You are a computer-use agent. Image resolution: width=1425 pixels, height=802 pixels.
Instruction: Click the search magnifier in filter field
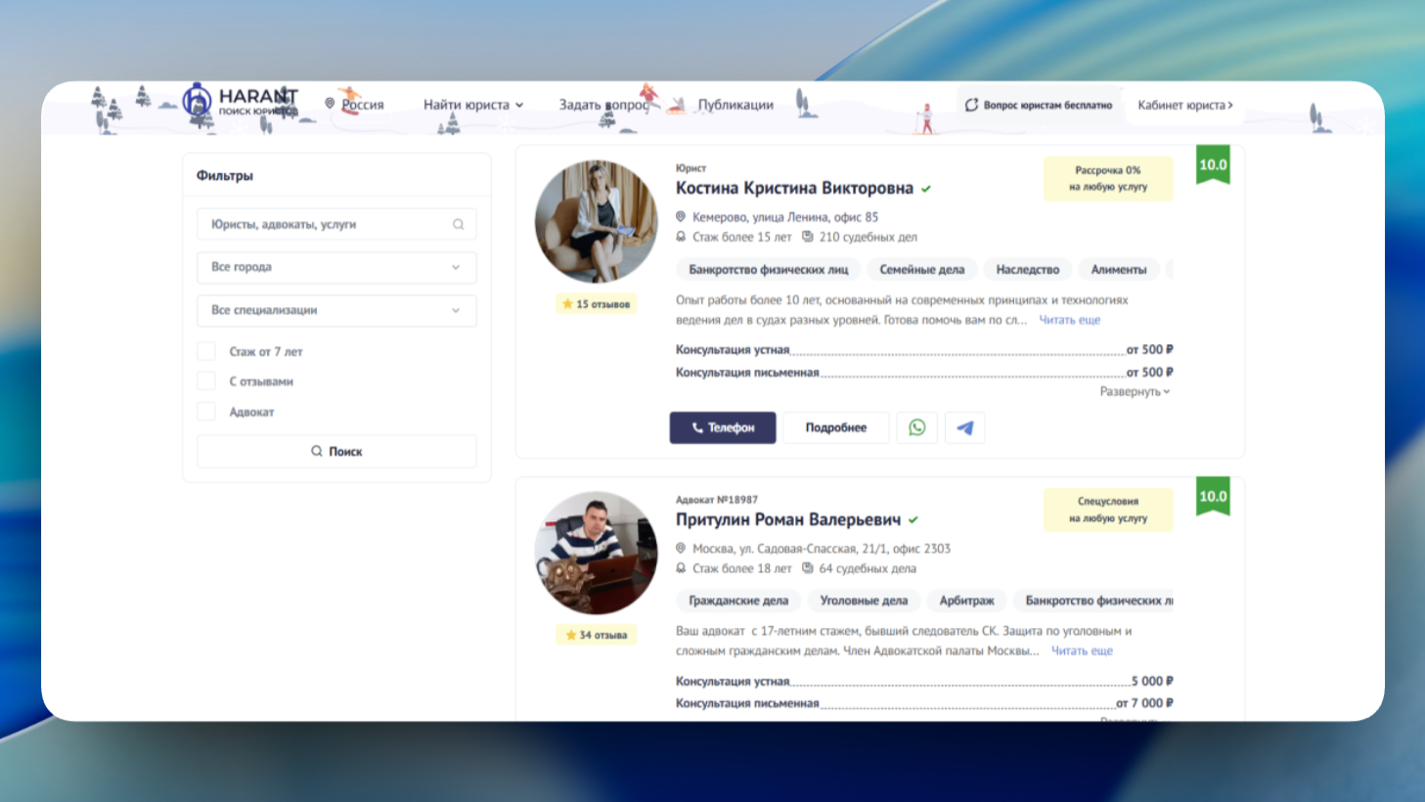[x=458, y=224]
